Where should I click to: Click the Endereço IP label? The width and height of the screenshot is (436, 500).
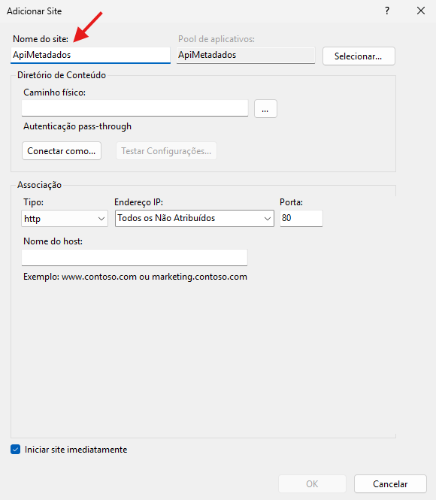[138, 202]
